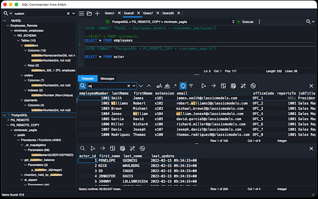
Task: Go to previous search match in dataset
Action: point(149,86)
